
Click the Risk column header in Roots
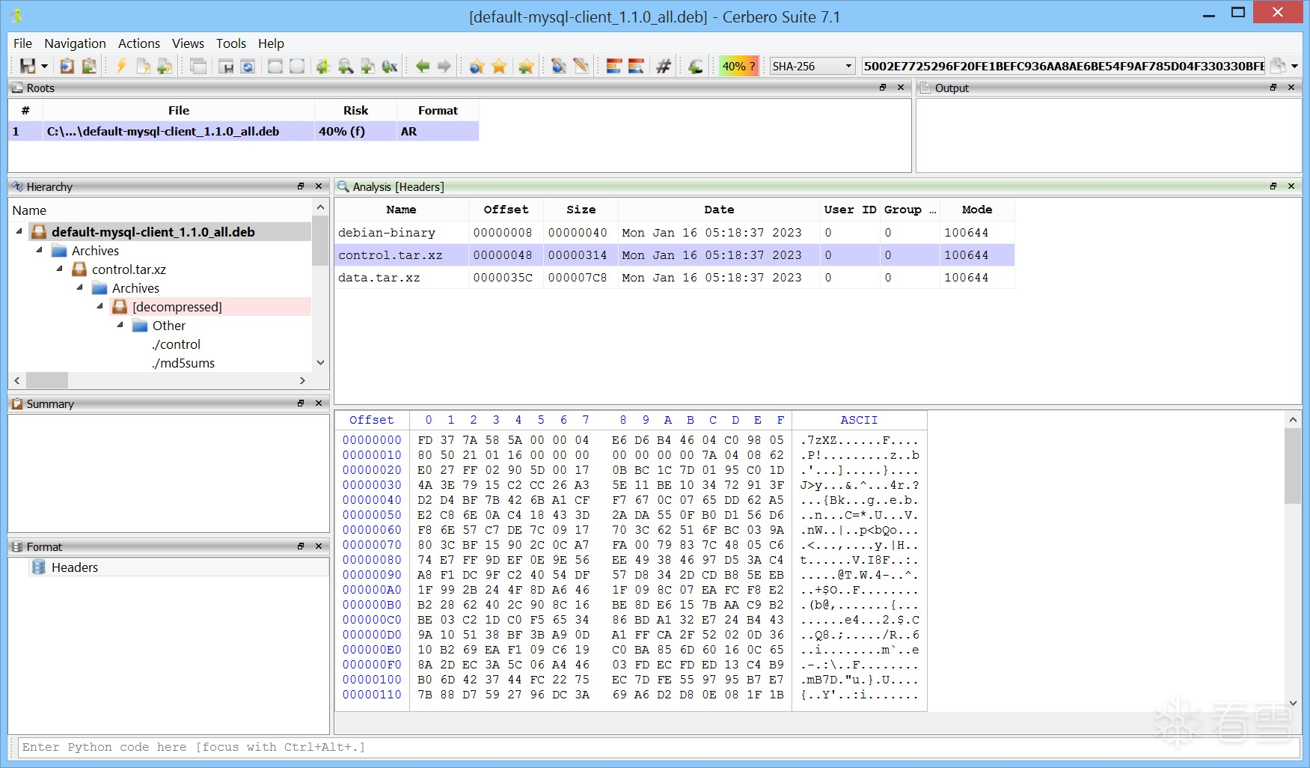(355, 110)
